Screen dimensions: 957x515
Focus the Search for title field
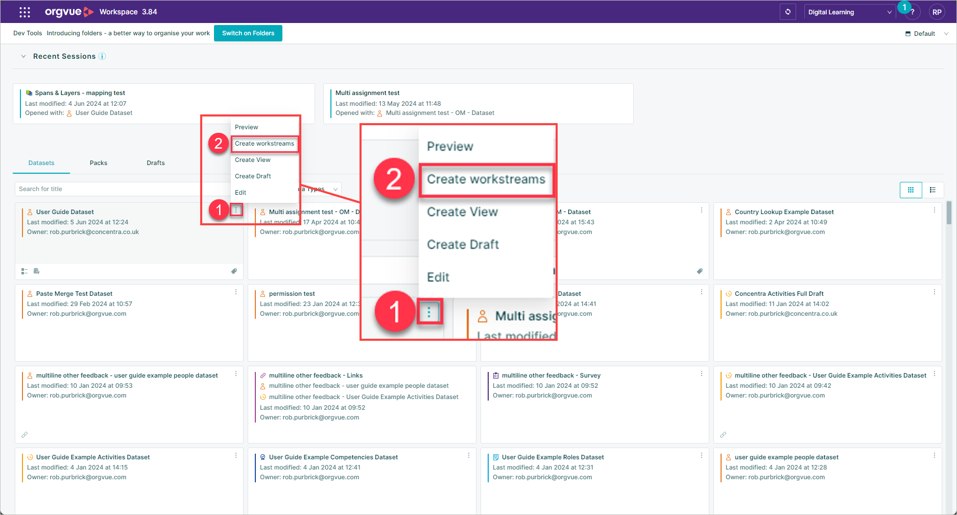(x=107, y=189)
